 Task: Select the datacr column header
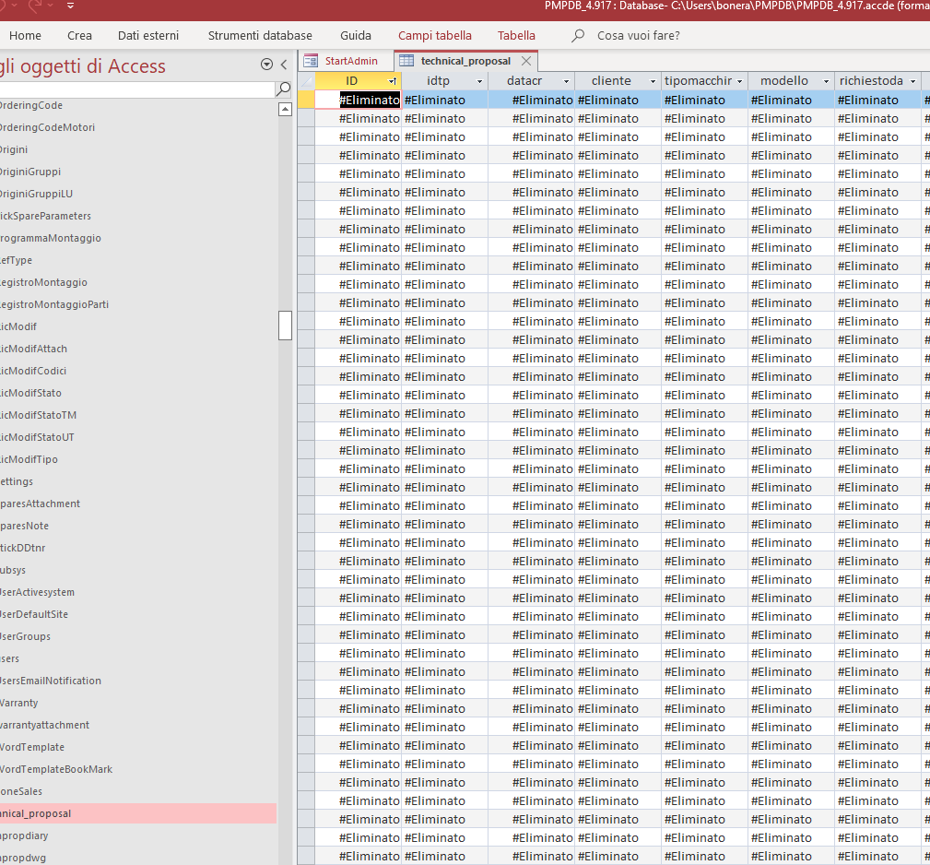tap(524, 80)
